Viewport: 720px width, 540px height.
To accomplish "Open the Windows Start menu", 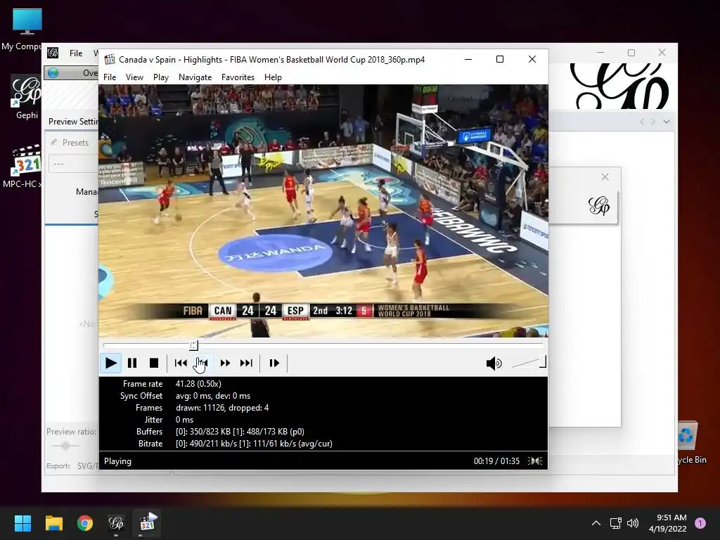I will [x=22, y=523].
